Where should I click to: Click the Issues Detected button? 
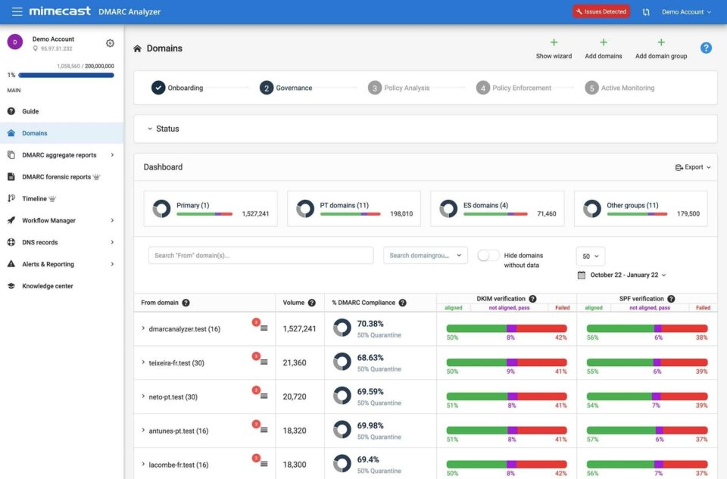click(x=601, y=12)
